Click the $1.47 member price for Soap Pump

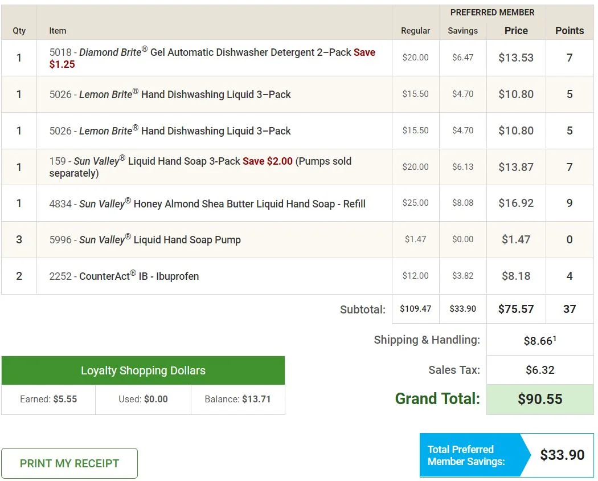point(516,239)
